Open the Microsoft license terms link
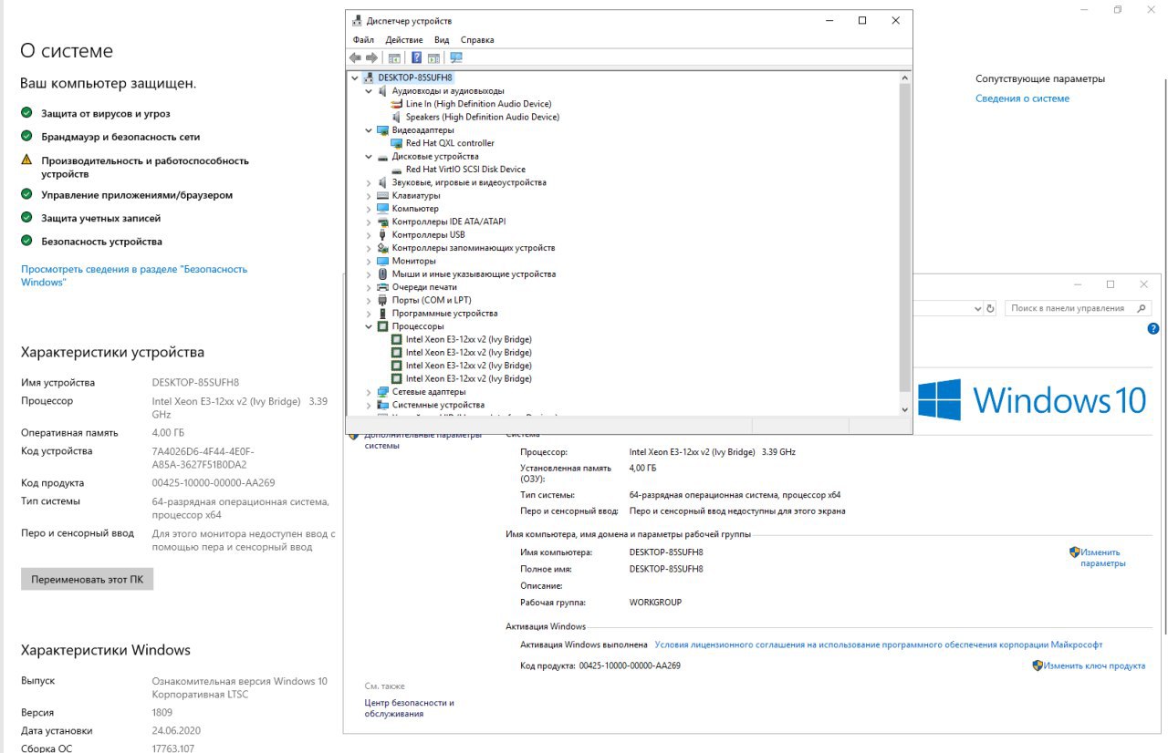 [879, 645]
